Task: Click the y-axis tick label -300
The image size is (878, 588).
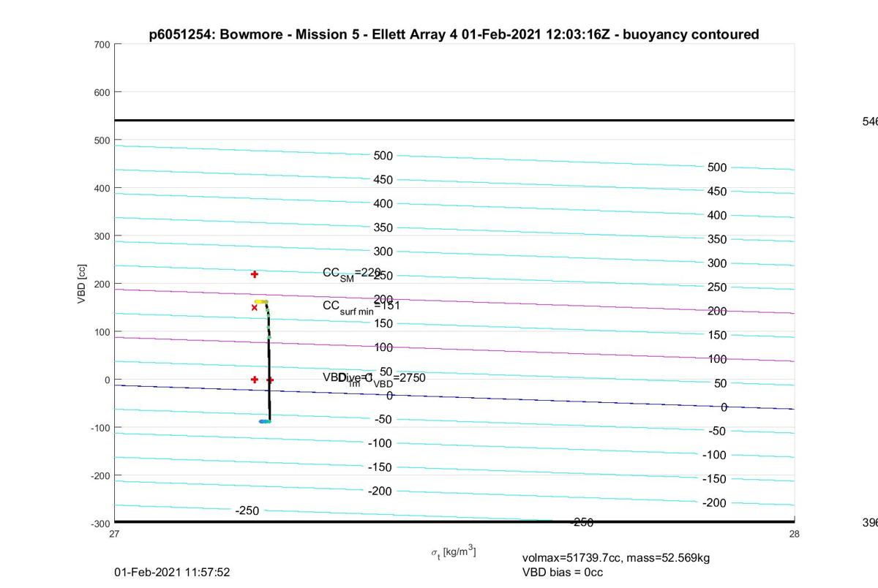Action: point(100,524)
